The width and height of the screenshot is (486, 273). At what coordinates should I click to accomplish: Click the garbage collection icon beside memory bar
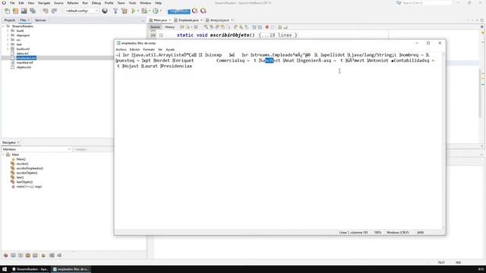(x=194, y=11)
